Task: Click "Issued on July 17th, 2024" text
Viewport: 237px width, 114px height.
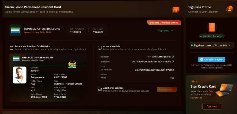Action: 38,32
